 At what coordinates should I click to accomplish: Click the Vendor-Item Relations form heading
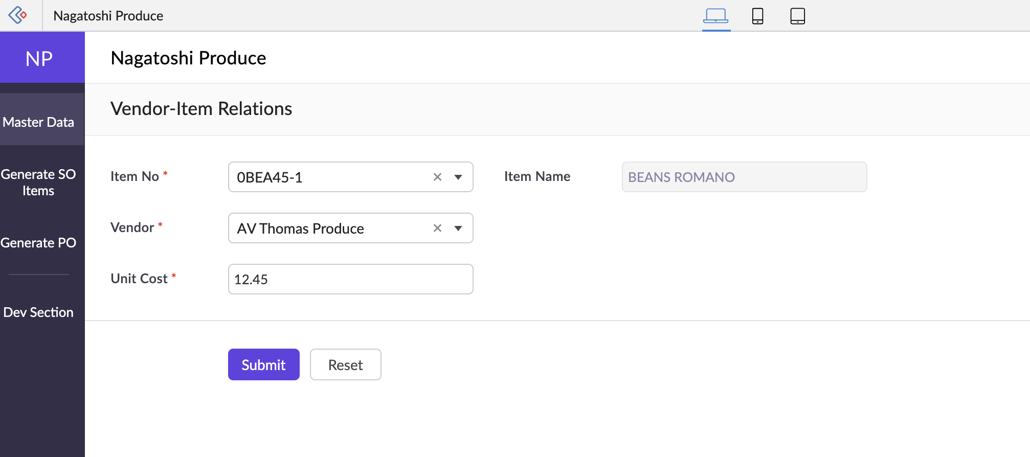tap(201, 109)
